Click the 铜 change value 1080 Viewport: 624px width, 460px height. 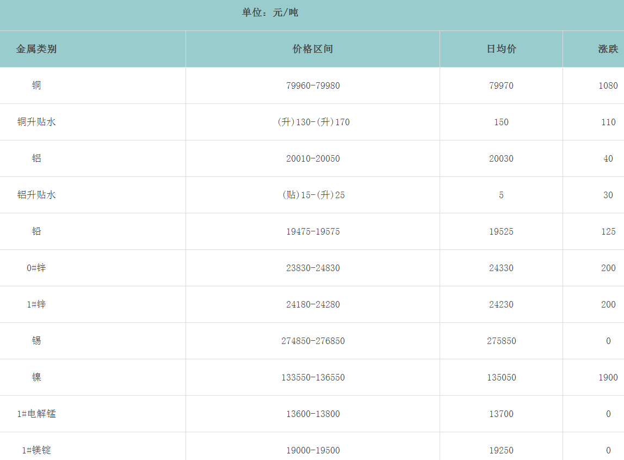608,85
